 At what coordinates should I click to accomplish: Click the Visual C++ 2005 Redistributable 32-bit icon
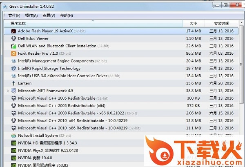click(x=13, y=98)
